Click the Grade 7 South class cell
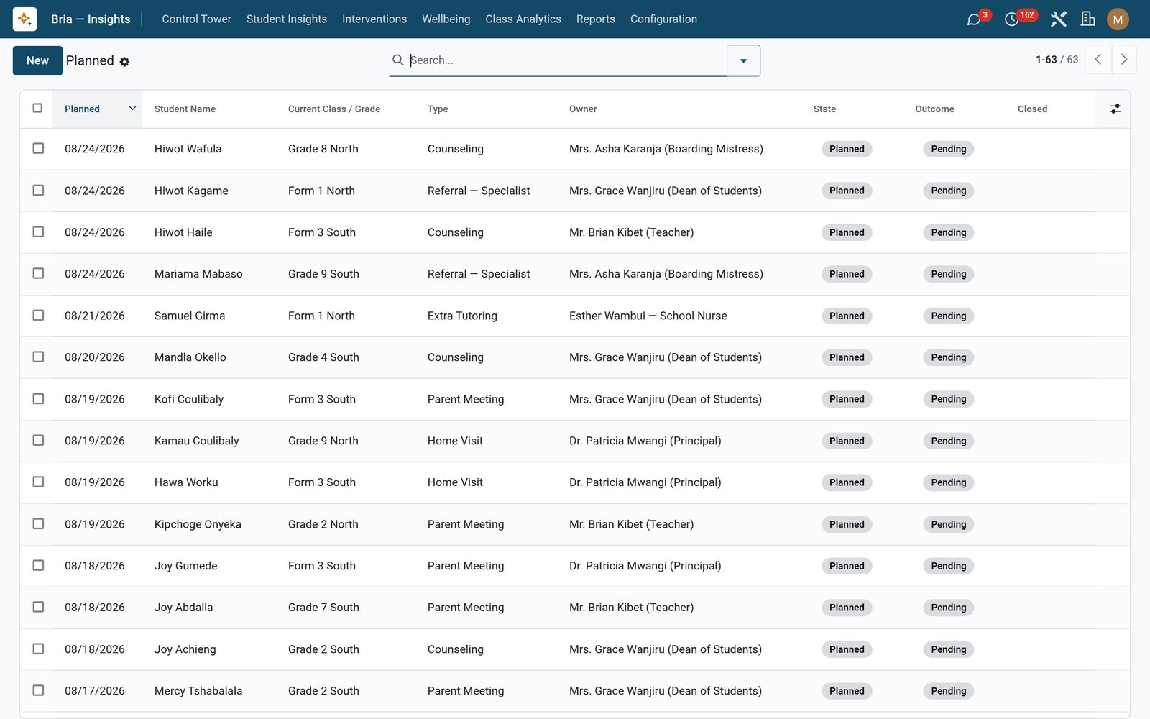 point(323,608)
